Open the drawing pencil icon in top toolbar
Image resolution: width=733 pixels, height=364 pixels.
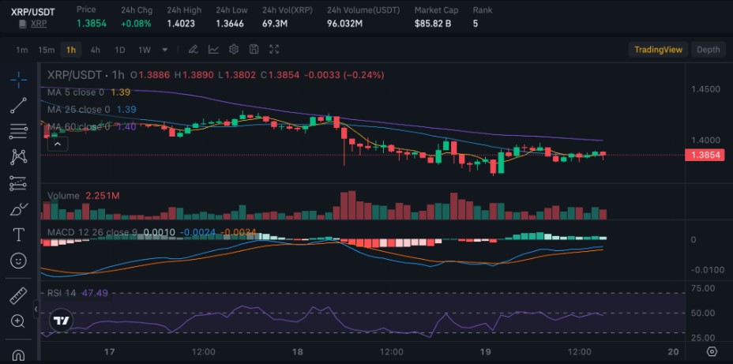(193, 50)
